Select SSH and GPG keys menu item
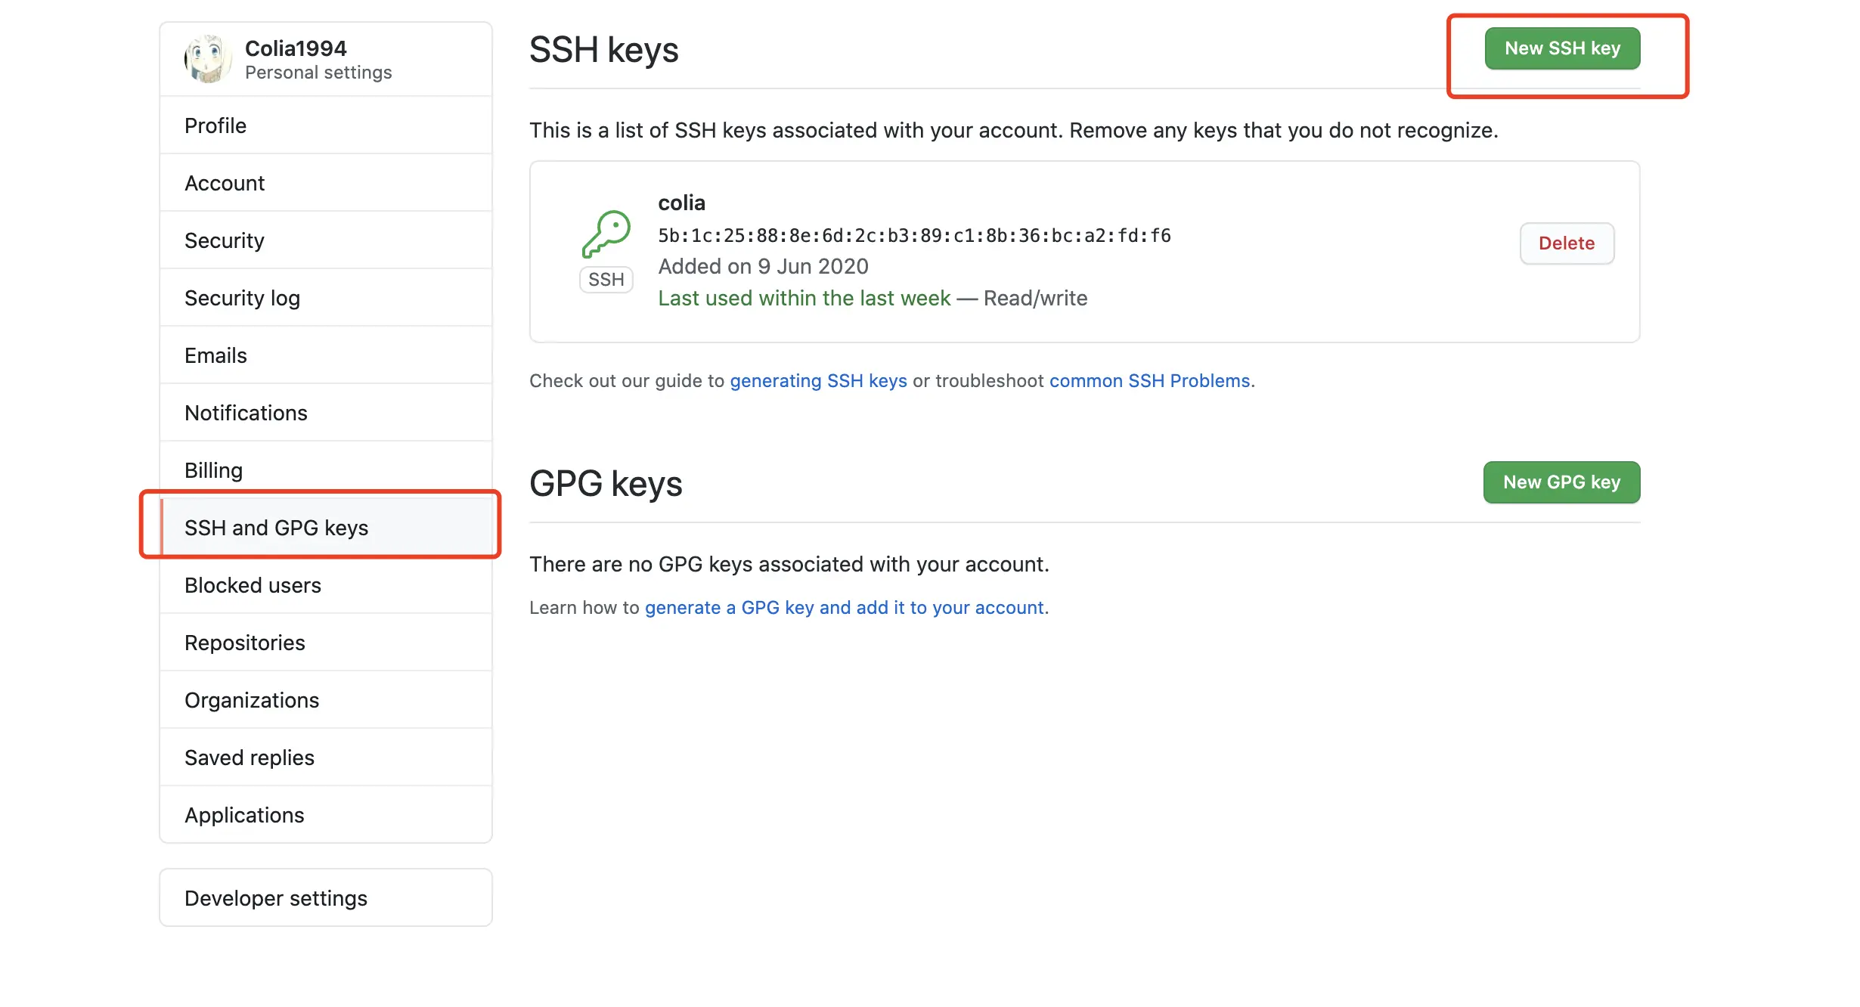Image resolution: width=1860 pixels, height=1007 pixels. point(276,528)
